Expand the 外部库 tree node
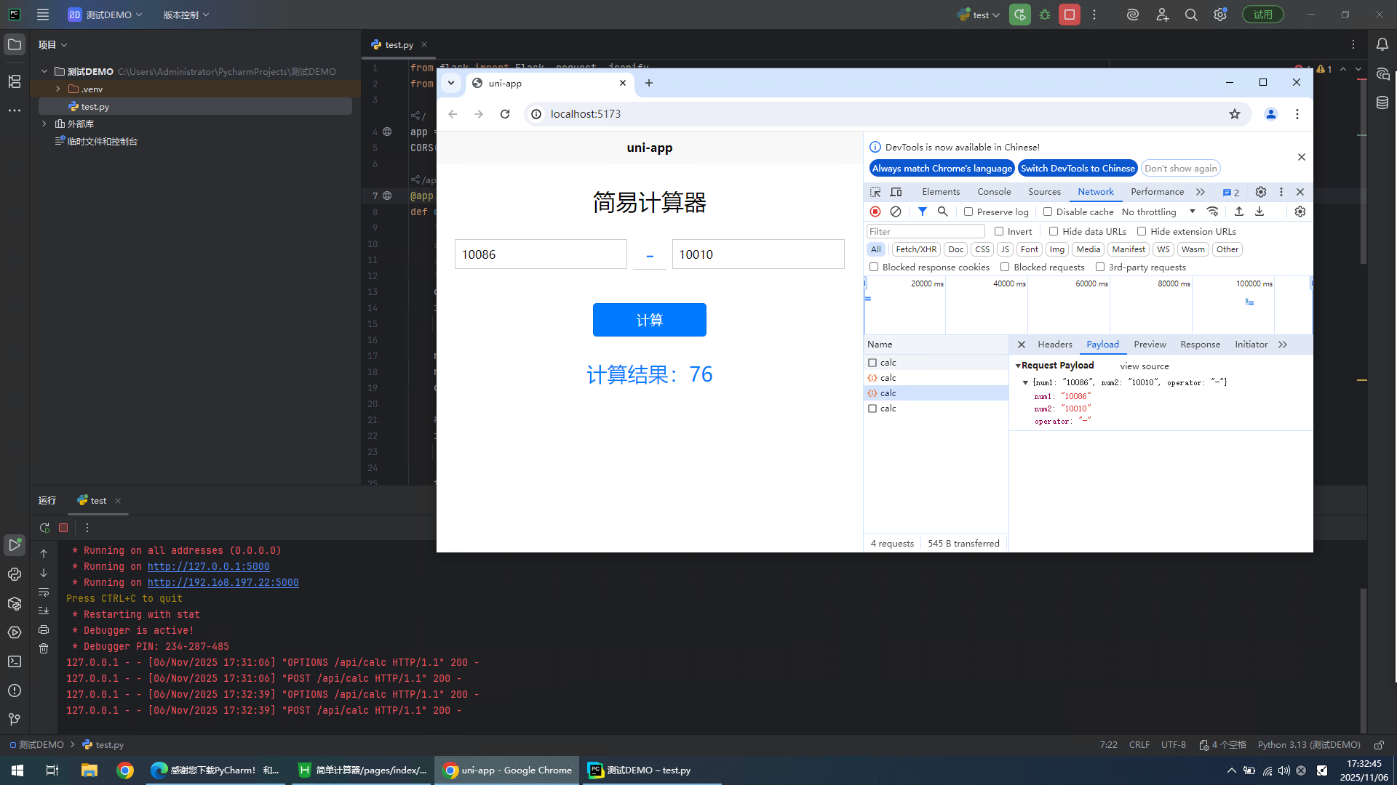 tap(44, 124)
